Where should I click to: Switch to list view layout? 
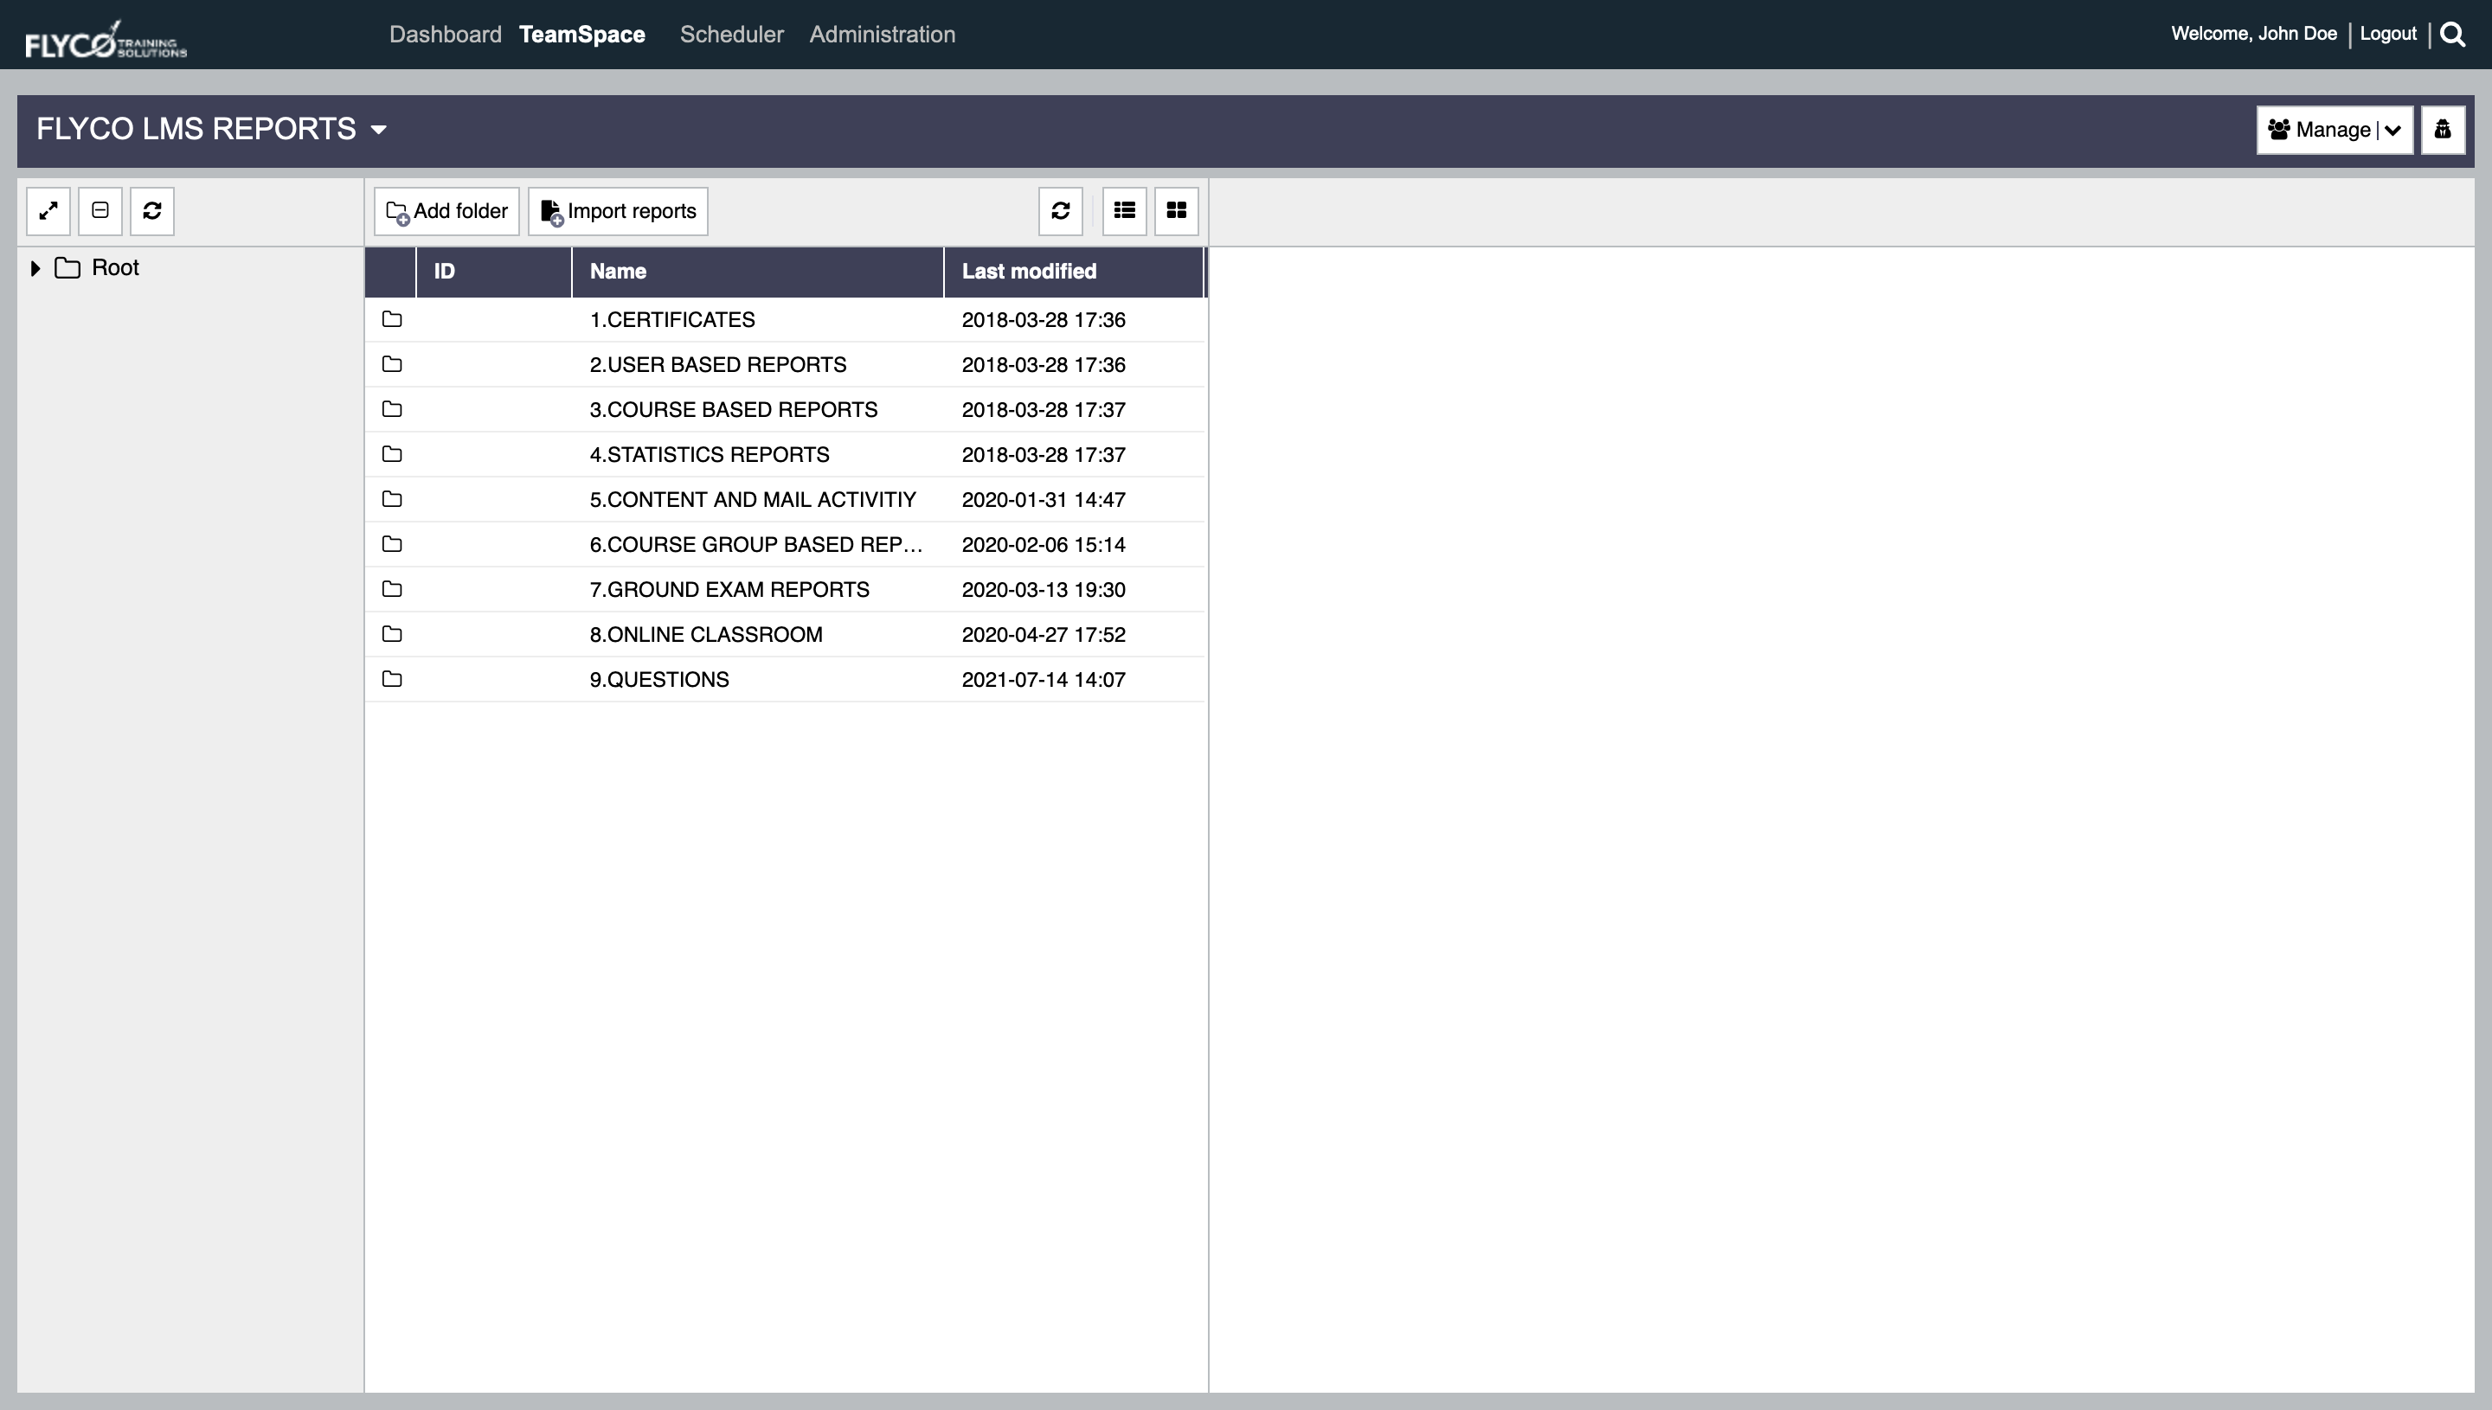pyautogui.click(x=1125, y=211)
